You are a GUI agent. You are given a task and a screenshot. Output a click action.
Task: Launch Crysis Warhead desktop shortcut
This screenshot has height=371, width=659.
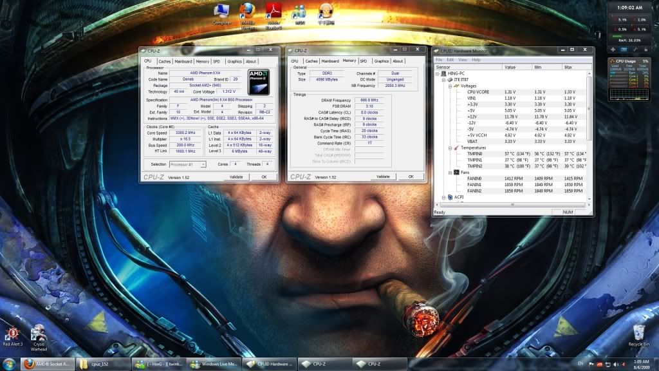coord(38,334)
